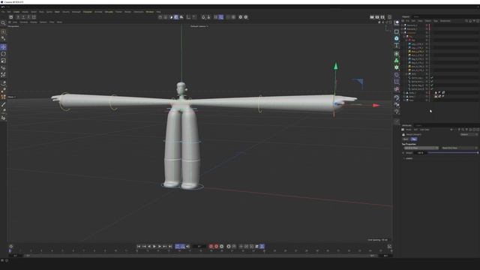Image resolution: width=480 pixels, height=270 pixels.
Task: Open the viewport Cameras menu
Action: tap(24, 22)
